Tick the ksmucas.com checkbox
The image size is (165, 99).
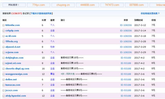pos(3,85)
